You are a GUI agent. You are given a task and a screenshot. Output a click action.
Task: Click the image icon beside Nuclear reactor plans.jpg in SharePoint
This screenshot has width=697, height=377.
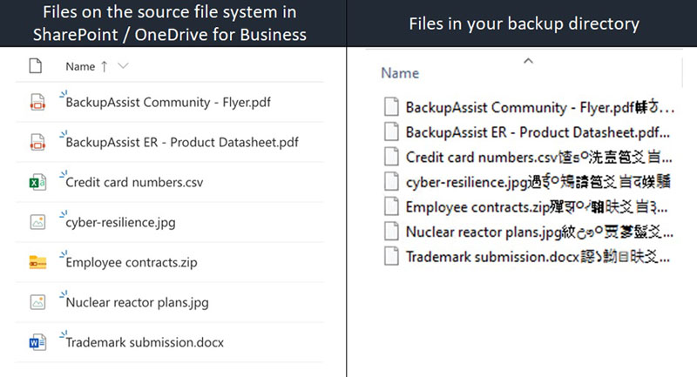(x=37, y=302)
